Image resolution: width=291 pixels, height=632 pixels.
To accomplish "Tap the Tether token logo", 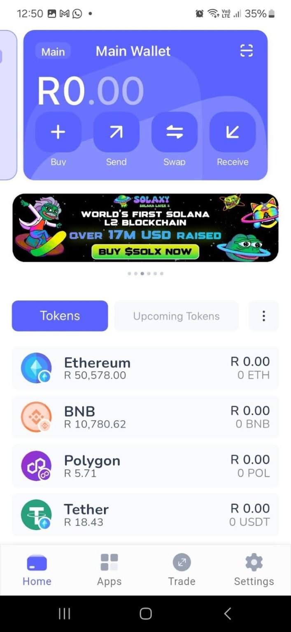I will point(36,515).
